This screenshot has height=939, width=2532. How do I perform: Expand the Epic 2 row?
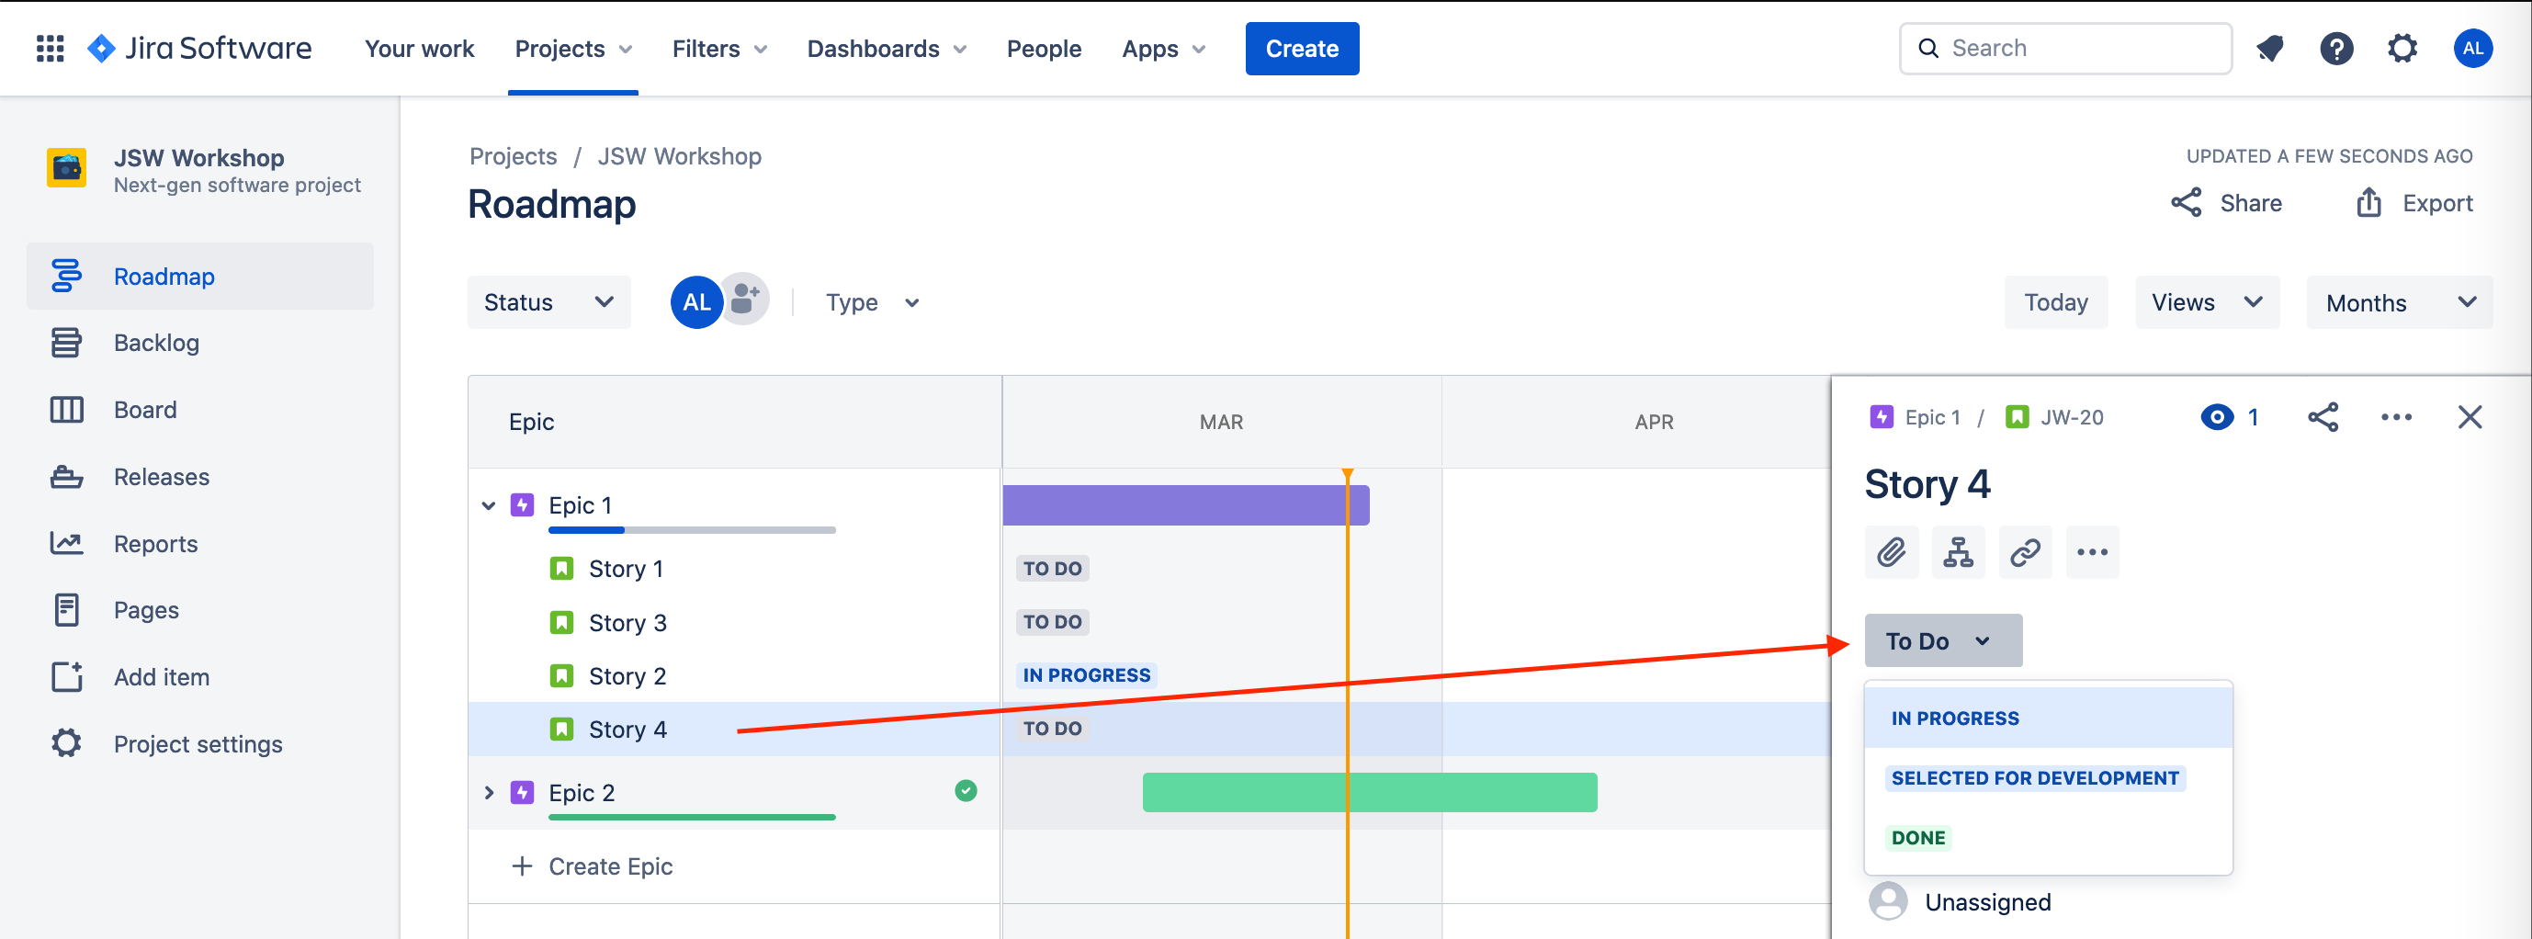pyautogui.click(x=489, y=793)
